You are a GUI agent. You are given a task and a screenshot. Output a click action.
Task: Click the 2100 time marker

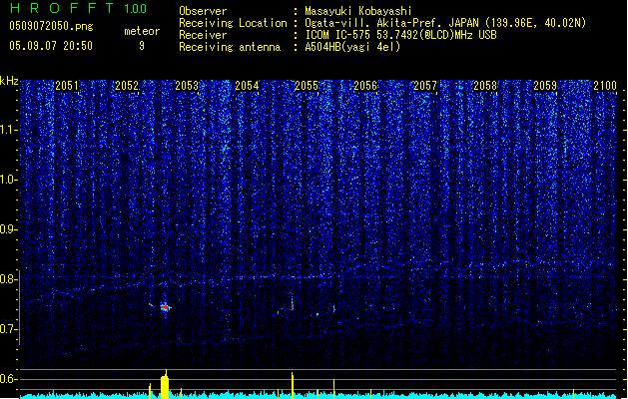[x=605, y=86]
